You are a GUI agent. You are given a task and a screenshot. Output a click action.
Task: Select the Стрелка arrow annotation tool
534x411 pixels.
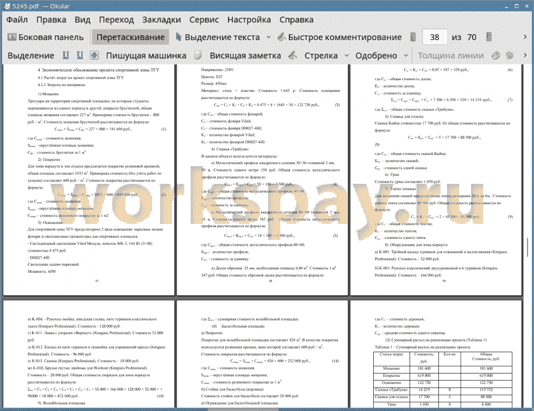[x=321, y=56]
